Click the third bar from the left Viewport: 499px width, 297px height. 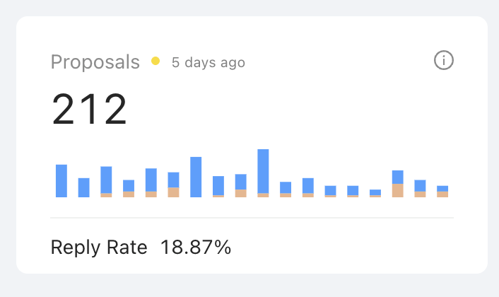coord(106,180)
